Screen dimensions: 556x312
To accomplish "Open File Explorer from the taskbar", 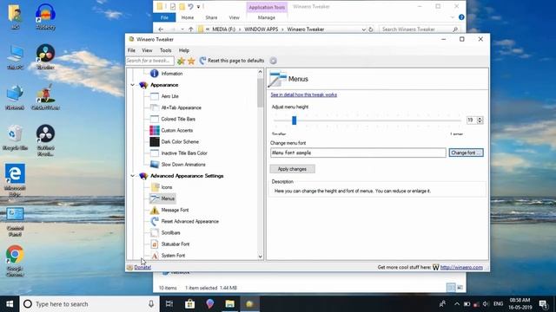I will tap(229, 304).
